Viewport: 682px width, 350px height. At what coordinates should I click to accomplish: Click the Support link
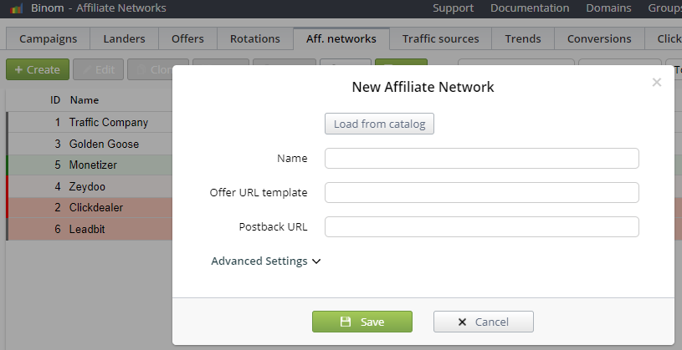pyautogui.click(x=454, y=8)
